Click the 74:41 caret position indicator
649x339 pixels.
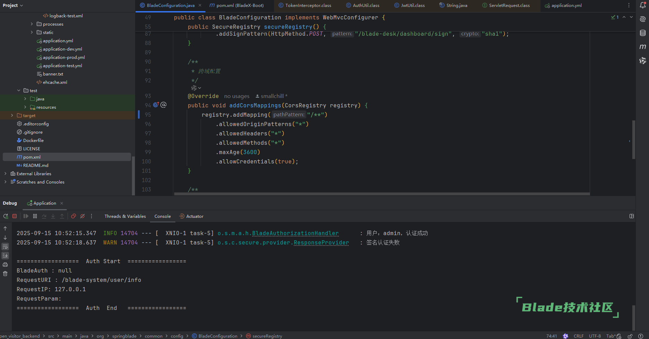[x=552, y=336]
